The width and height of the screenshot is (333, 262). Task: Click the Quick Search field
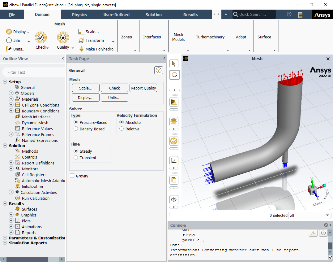(x=254, y=14)
